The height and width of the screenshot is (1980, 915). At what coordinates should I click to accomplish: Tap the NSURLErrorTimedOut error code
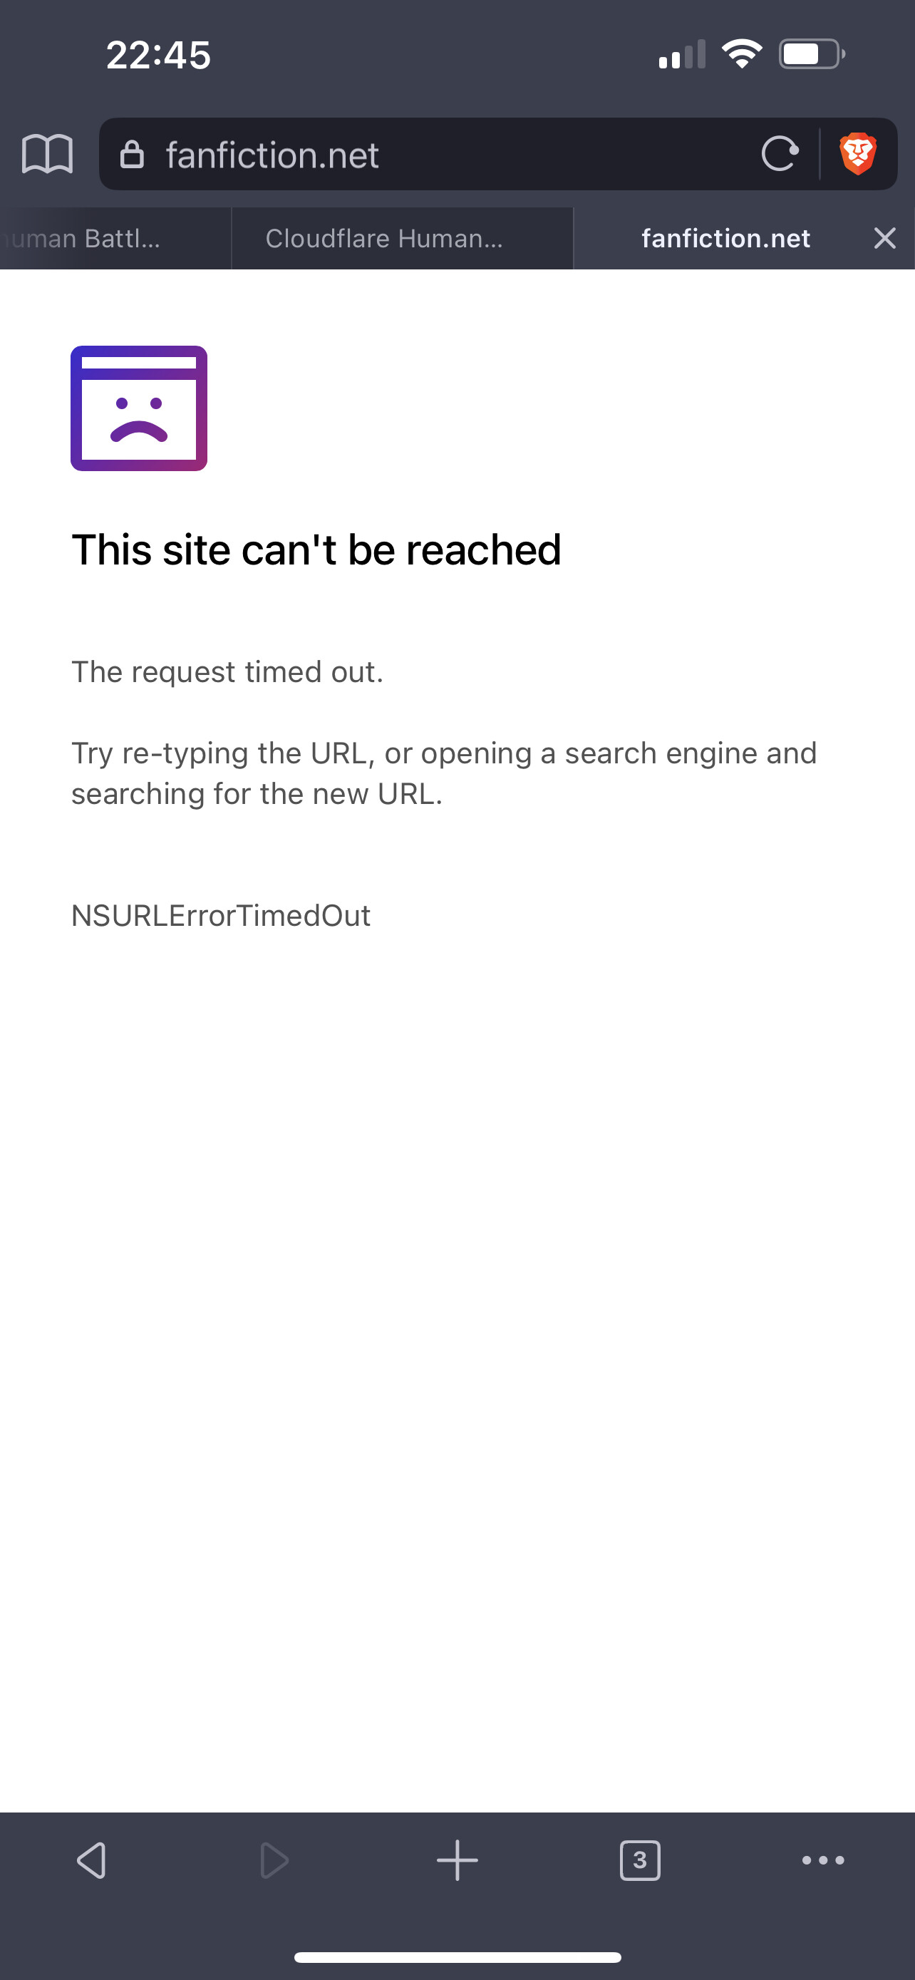point(221,915)
